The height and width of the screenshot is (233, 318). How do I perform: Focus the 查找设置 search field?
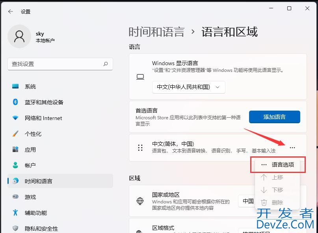point(60,64)
